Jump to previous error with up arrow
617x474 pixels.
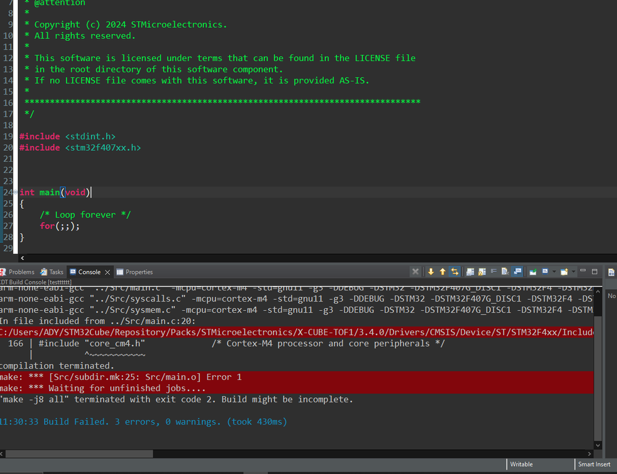click(x=443, y=272)
